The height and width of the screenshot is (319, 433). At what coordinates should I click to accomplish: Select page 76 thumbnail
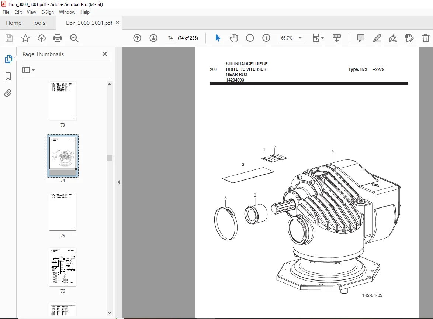click(x=63, y=267)
